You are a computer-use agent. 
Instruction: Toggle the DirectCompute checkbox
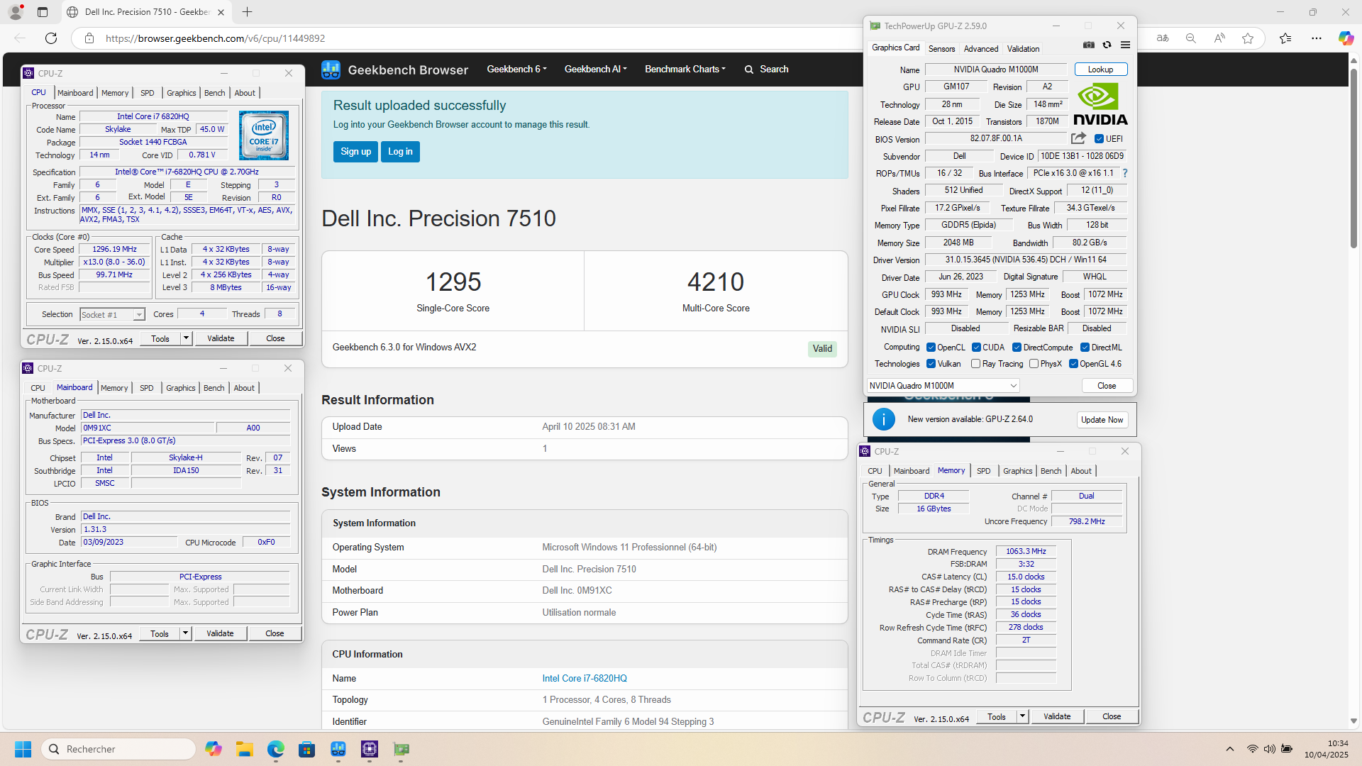(1017, 348)
